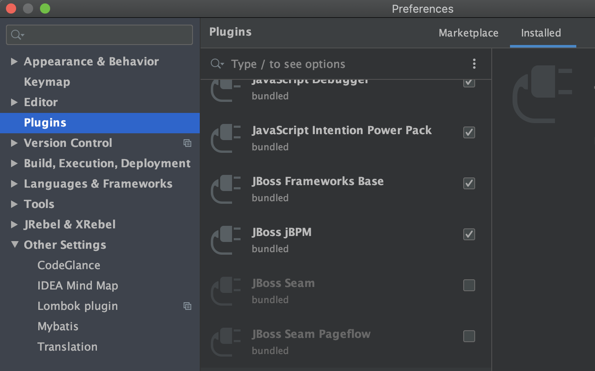The image size is (595, 371).
Task: Click the Version Control project-level settings icon
Action: click(187, 143)
